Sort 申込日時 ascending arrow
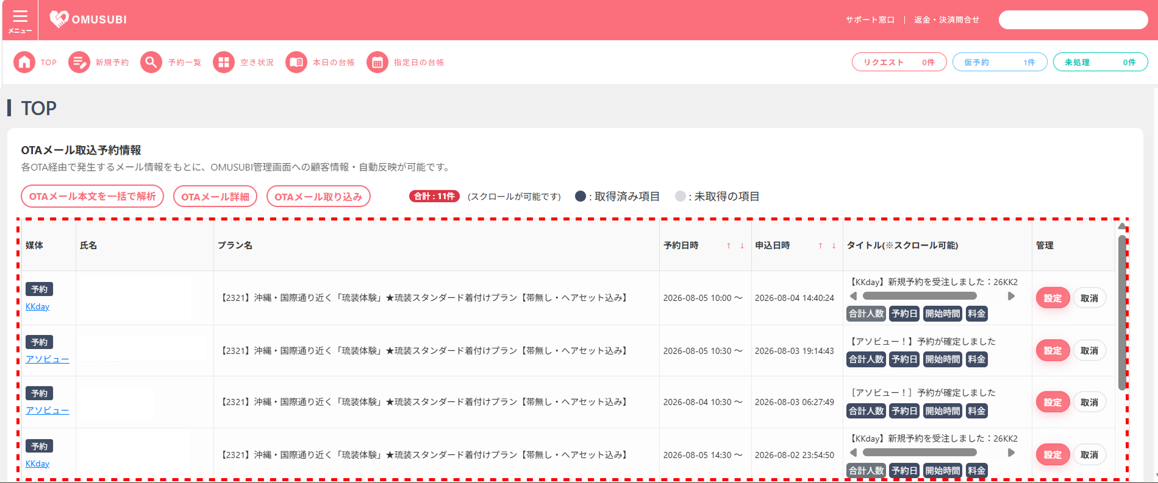1158x483 pixels. pos(821,245)
